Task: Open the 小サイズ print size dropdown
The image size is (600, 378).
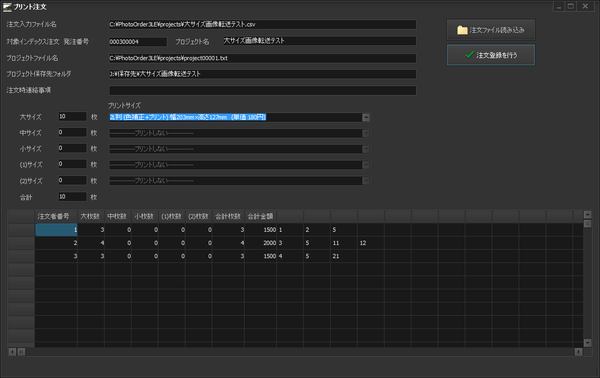Action: (366, 149)
